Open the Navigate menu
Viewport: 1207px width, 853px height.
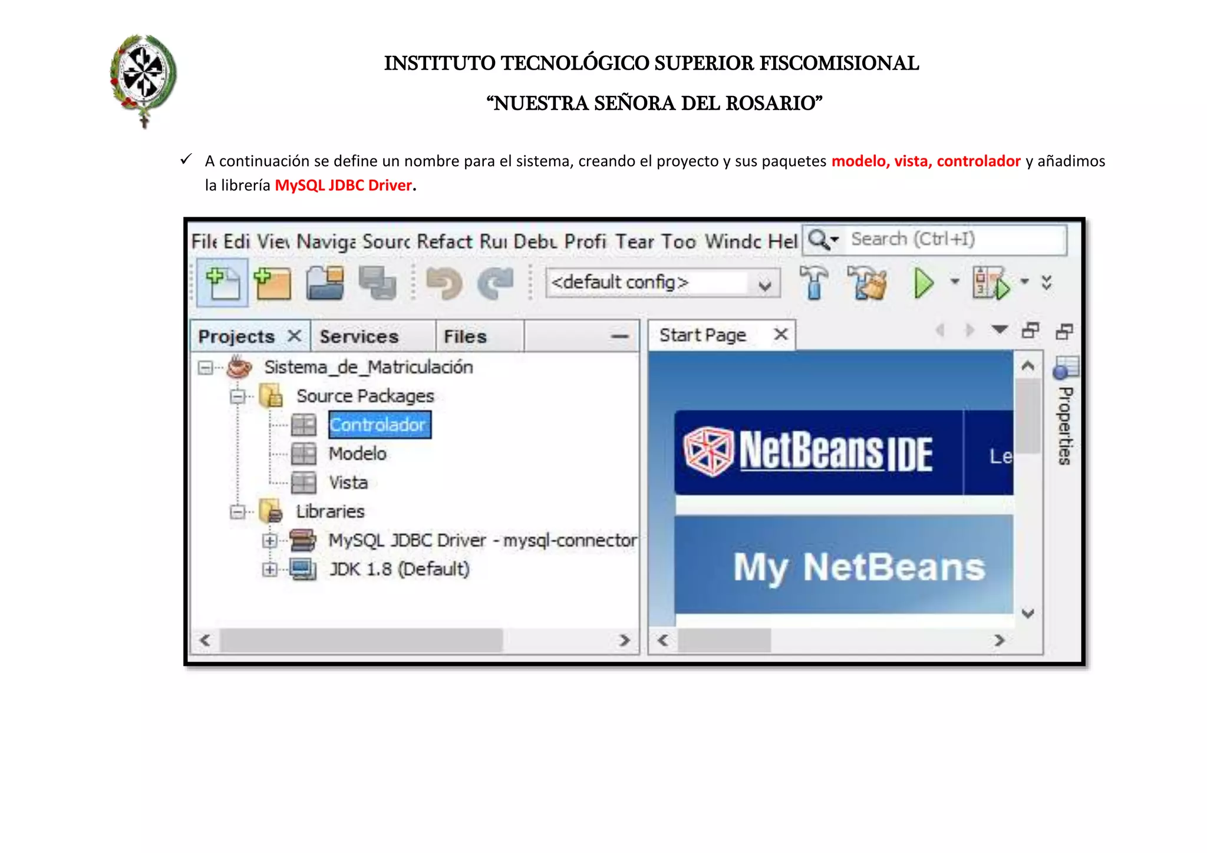pos(326,242)
